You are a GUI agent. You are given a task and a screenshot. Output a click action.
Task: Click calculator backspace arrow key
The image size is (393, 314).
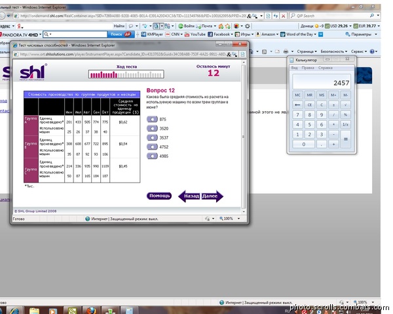point(297,105)
